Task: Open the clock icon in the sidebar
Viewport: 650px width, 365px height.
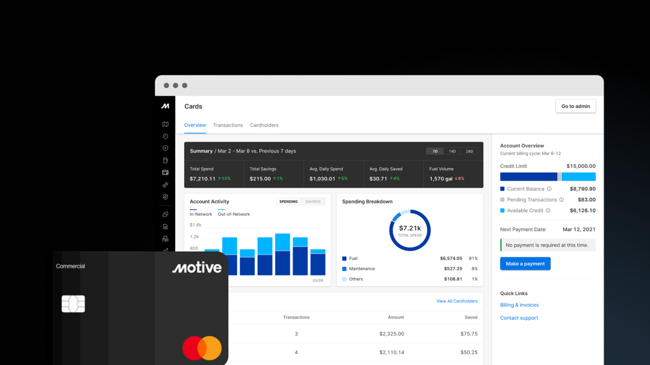Action: tap(165, 136)
